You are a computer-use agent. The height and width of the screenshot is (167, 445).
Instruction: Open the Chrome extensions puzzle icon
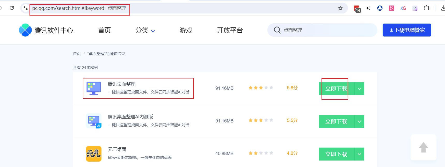(x=427, y=8)
